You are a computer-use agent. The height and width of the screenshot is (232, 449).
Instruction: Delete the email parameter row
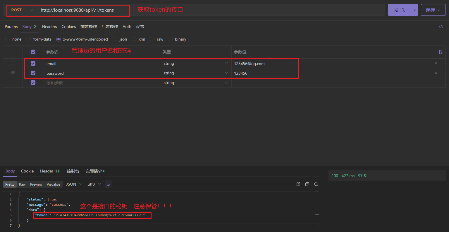click(436, 63)
